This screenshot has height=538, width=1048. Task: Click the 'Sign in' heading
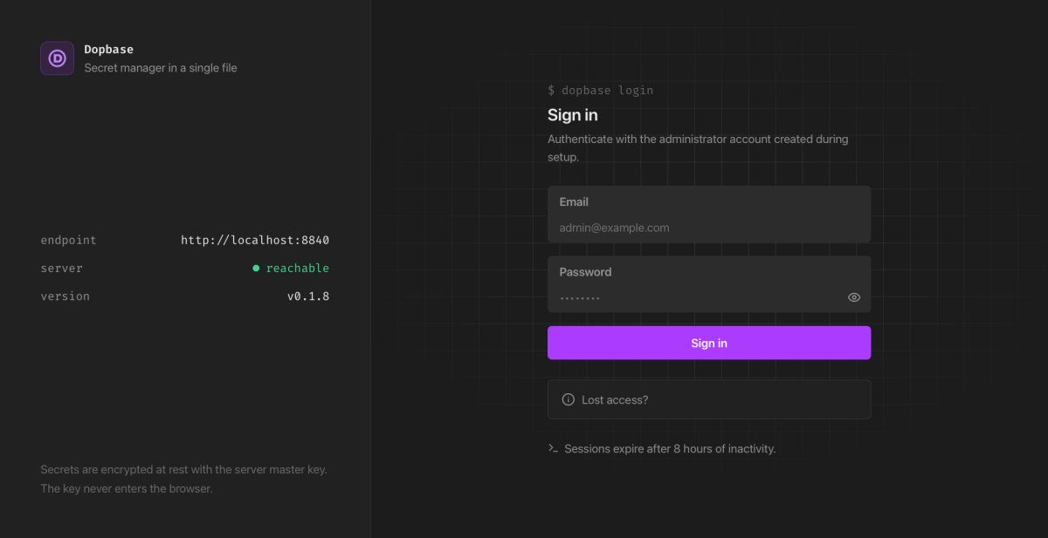tap(573, 115)
